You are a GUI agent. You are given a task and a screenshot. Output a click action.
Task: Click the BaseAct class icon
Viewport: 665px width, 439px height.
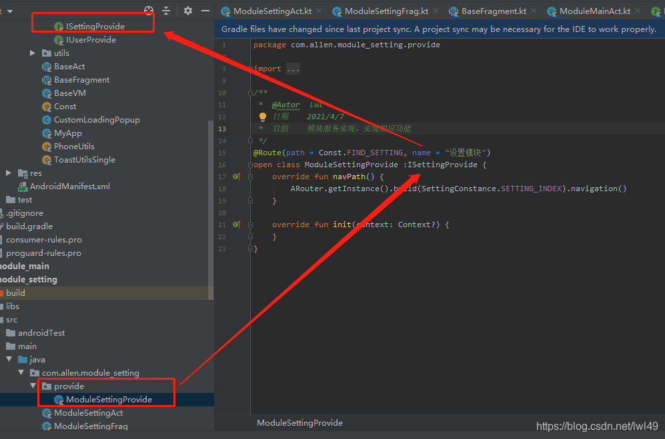47,67
